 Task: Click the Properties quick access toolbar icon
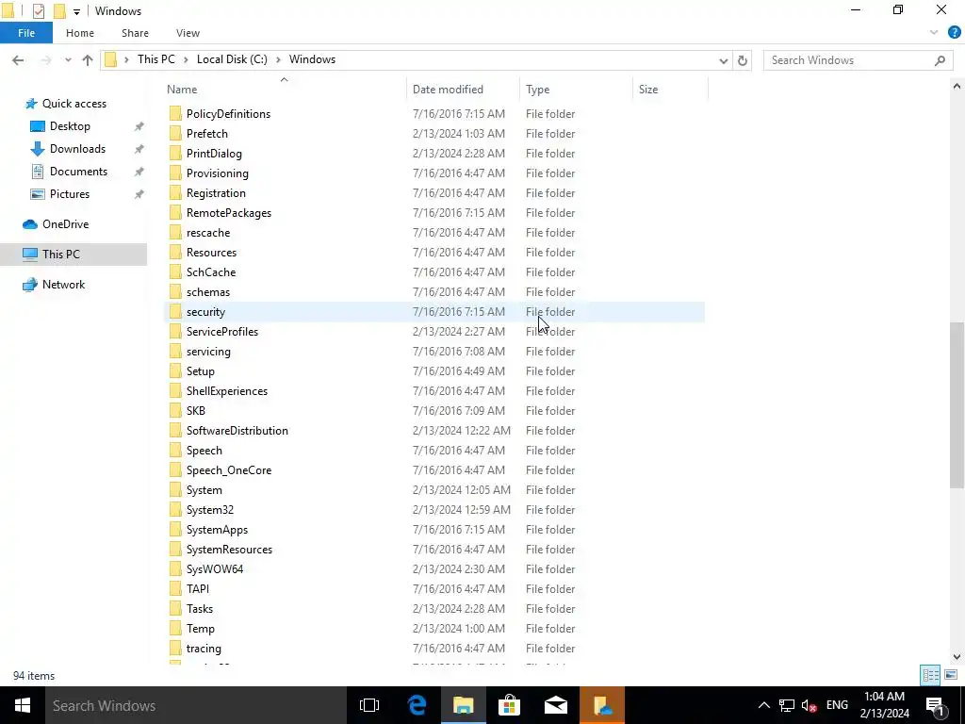point(38,11)
